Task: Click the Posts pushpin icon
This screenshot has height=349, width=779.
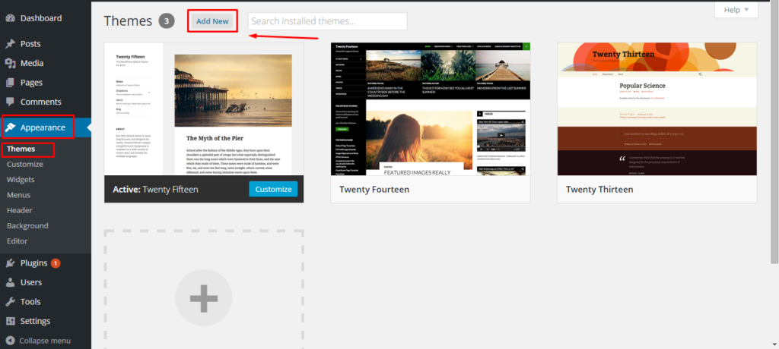Action: [x=10, y=44]
